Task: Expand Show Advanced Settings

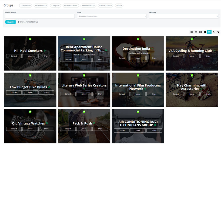Action: pyautogui.click(x=28, y=22)
